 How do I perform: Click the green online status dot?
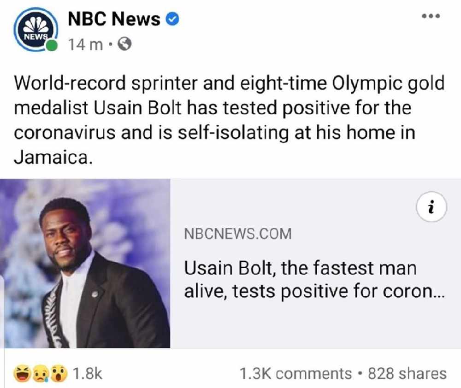[52, 46]
